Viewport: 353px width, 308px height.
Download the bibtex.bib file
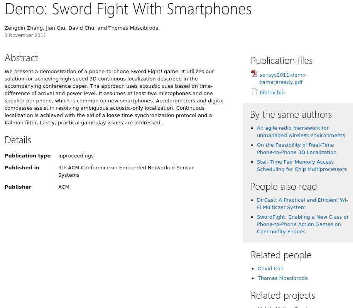click(x=272, y=92)
